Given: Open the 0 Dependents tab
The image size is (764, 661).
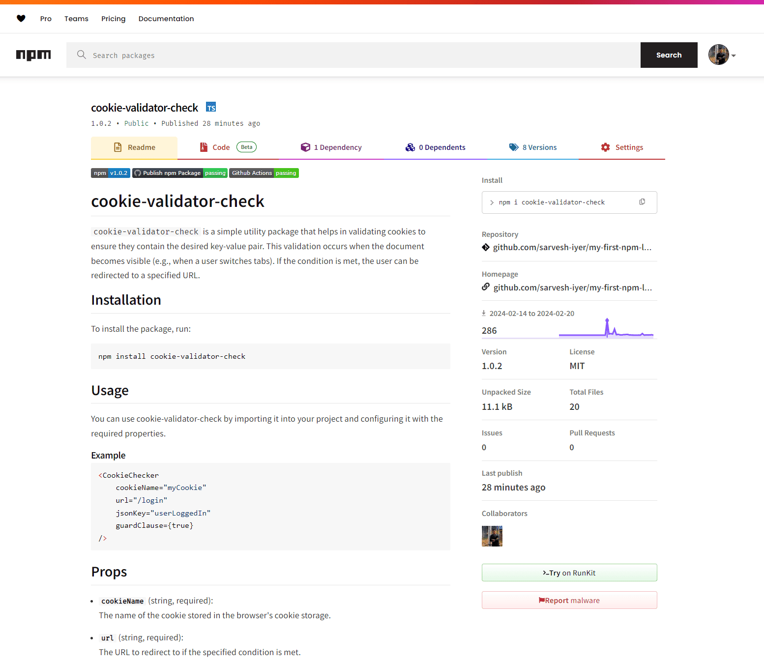Looking at the screenshot, I should click(435, 147).
